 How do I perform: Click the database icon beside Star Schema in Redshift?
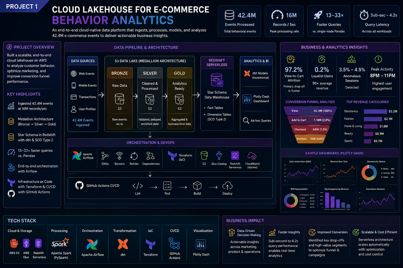[x=11, y=137]
